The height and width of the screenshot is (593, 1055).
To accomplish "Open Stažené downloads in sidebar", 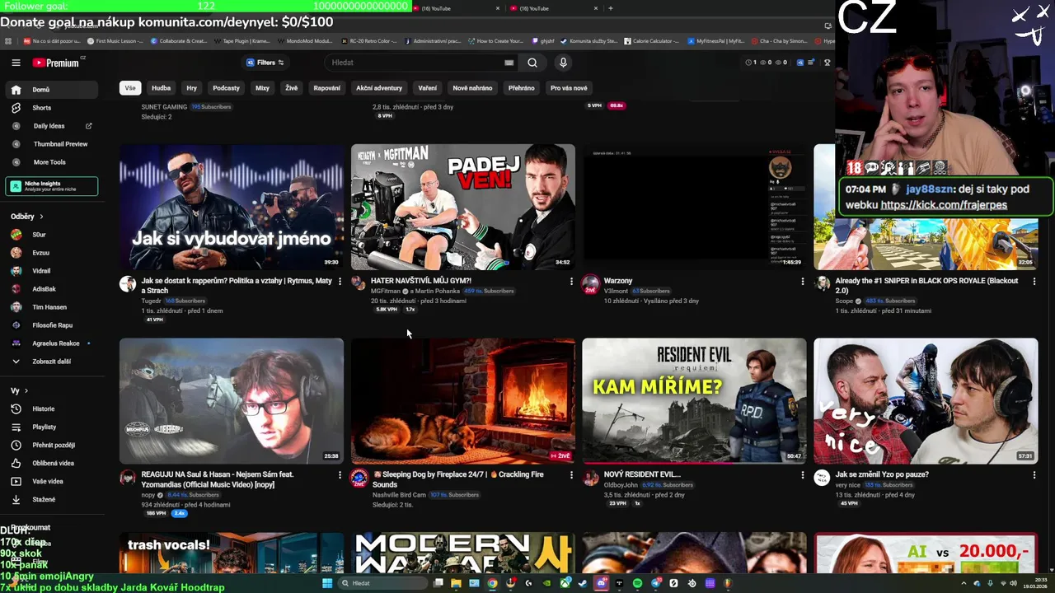I will tap(51, 500).
